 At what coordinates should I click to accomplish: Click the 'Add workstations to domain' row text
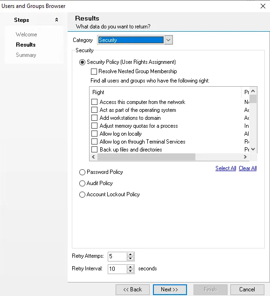130,118
